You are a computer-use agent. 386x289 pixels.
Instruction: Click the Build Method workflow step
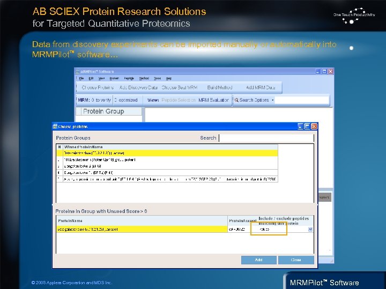tap(220, 87)
